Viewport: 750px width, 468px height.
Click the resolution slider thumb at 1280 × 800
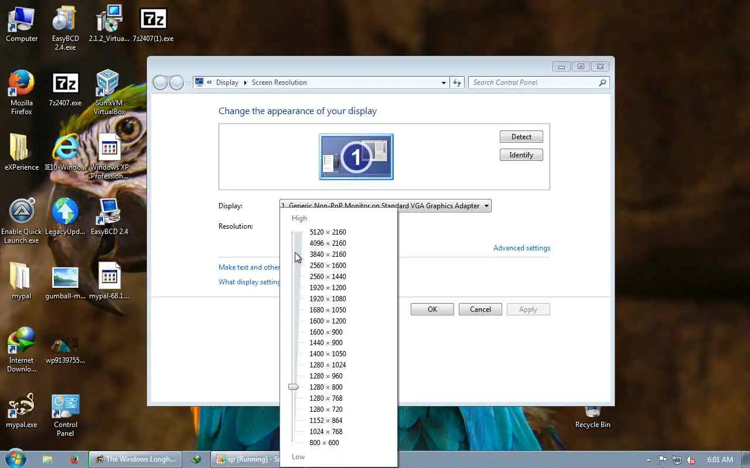point(294,387)
